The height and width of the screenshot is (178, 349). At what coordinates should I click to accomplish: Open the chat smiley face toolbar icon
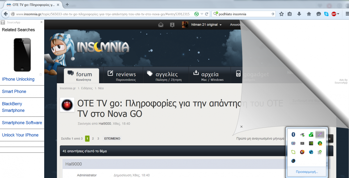[319, 14]
